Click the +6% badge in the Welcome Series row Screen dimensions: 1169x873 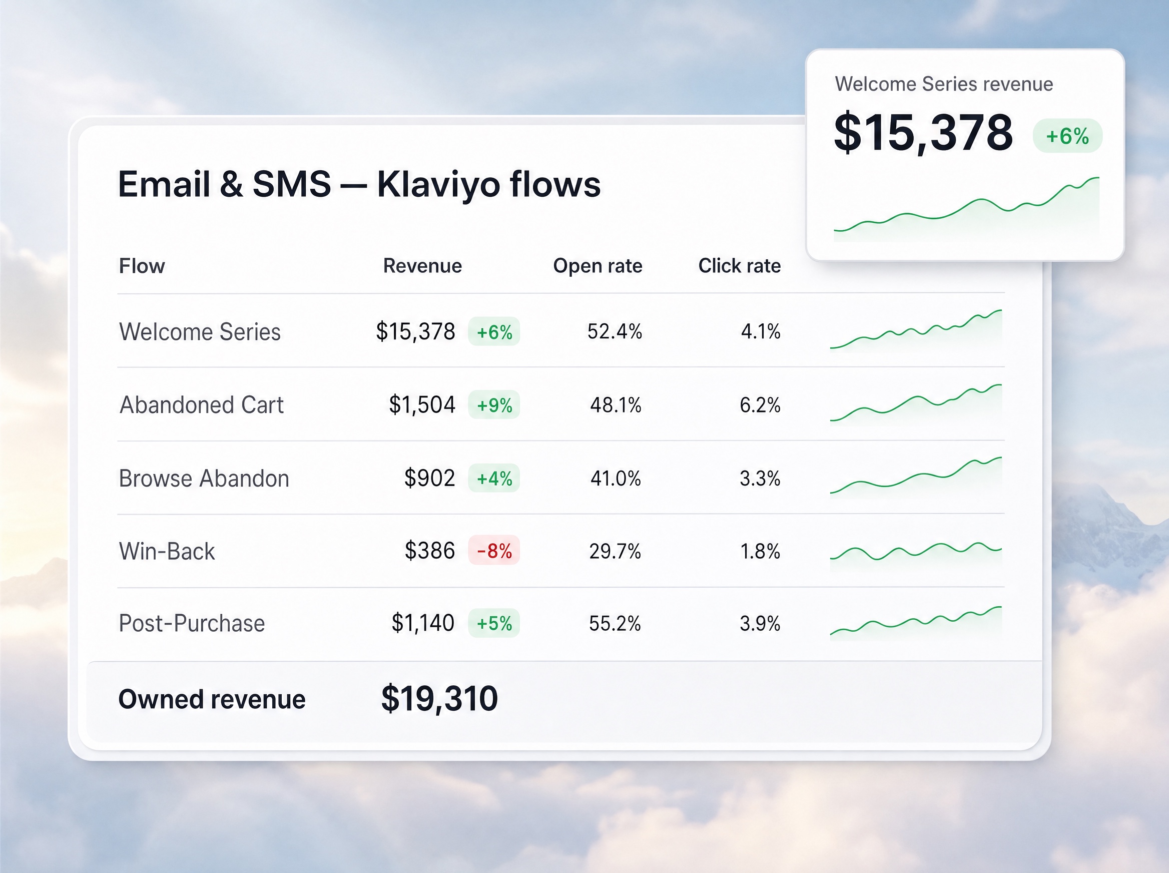(494, 332)
